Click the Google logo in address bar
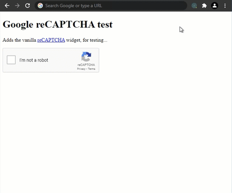The width and height of the screenshot is (232, 193). pos(40,6)
